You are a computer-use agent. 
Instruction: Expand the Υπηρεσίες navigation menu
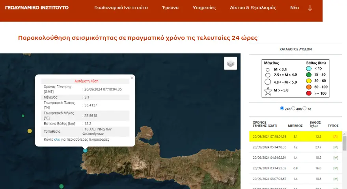tap(204, 8)
